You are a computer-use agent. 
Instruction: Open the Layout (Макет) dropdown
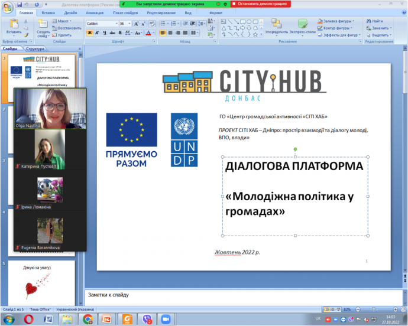point(61,21)
